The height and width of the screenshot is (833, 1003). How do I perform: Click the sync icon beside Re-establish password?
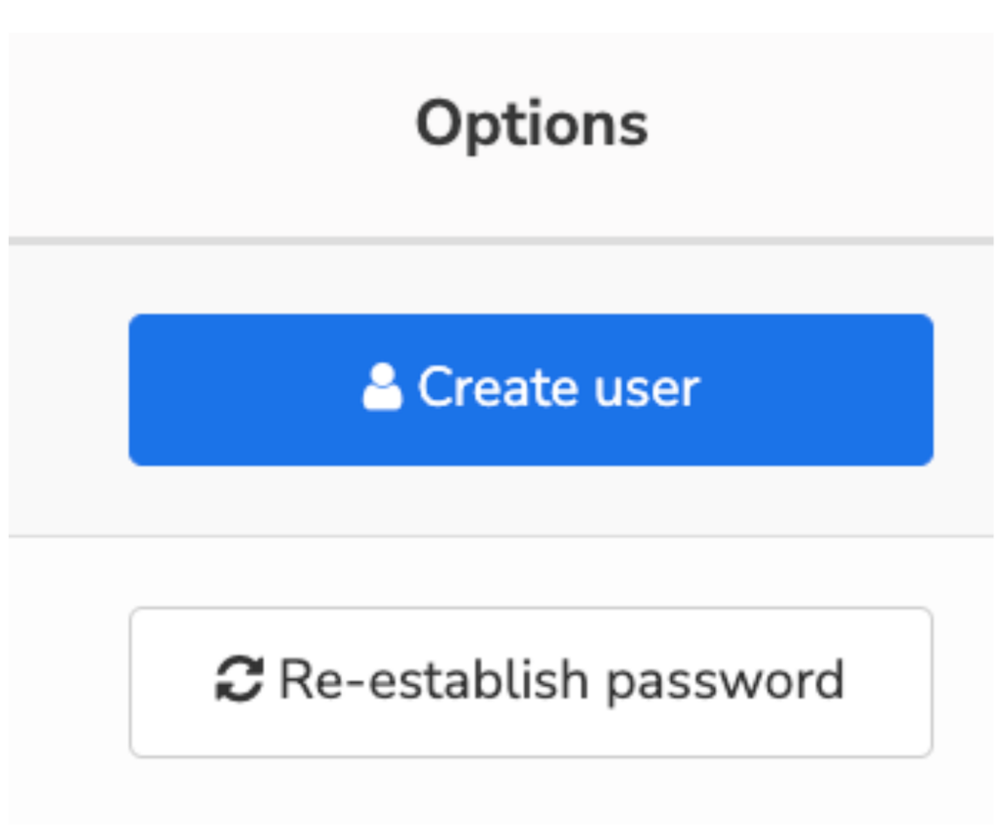point(239,679)
